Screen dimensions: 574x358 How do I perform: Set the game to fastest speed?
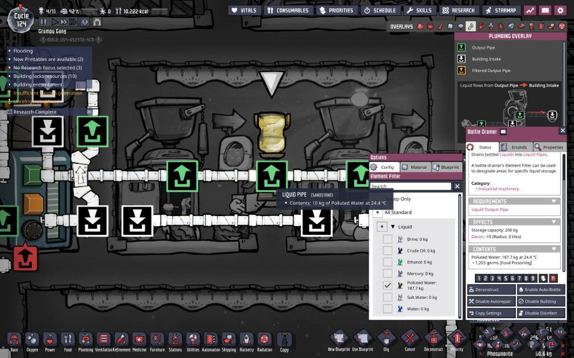73,22
